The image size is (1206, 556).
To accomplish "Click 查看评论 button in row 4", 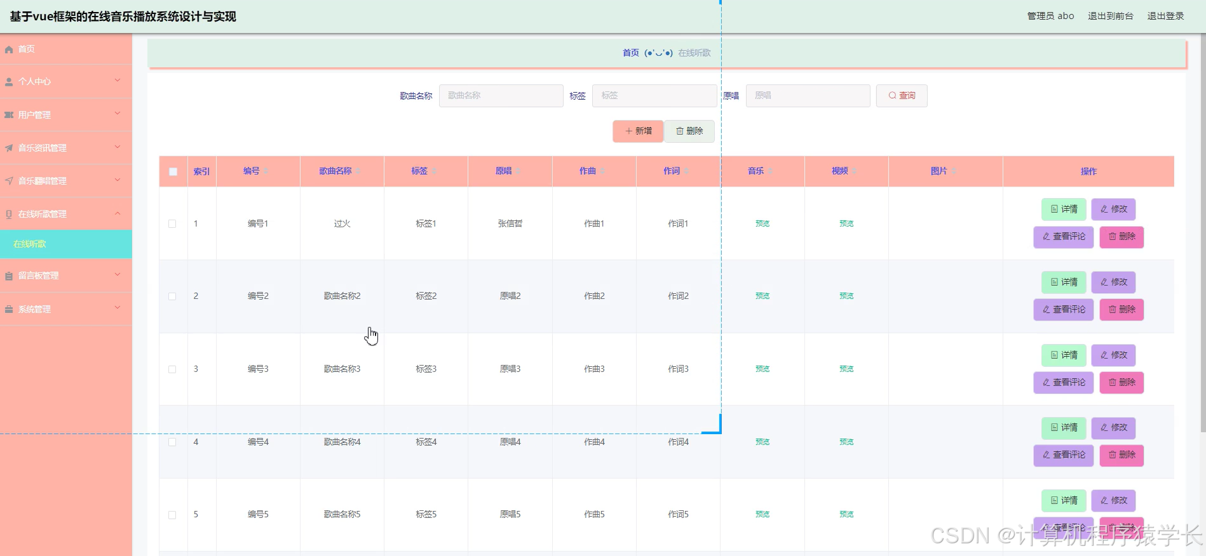I will [x=1064, y=456].
